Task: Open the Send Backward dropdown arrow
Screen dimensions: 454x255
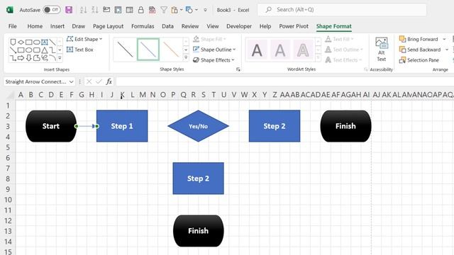Action: point(447,50)
